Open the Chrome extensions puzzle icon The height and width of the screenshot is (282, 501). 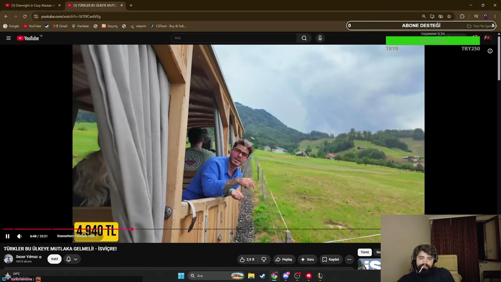click(462, 16)
